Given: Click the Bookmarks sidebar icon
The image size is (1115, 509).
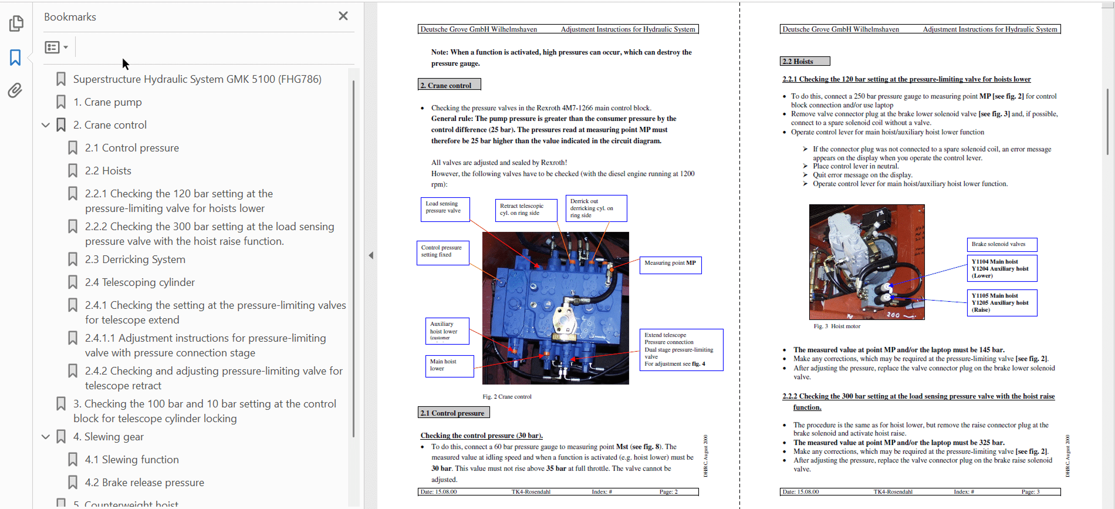Looking at the screenshot, I should 15,58.
